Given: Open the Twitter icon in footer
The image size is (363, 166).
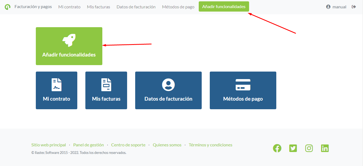Looking at the screenshot, I should [x=293, y=148].
